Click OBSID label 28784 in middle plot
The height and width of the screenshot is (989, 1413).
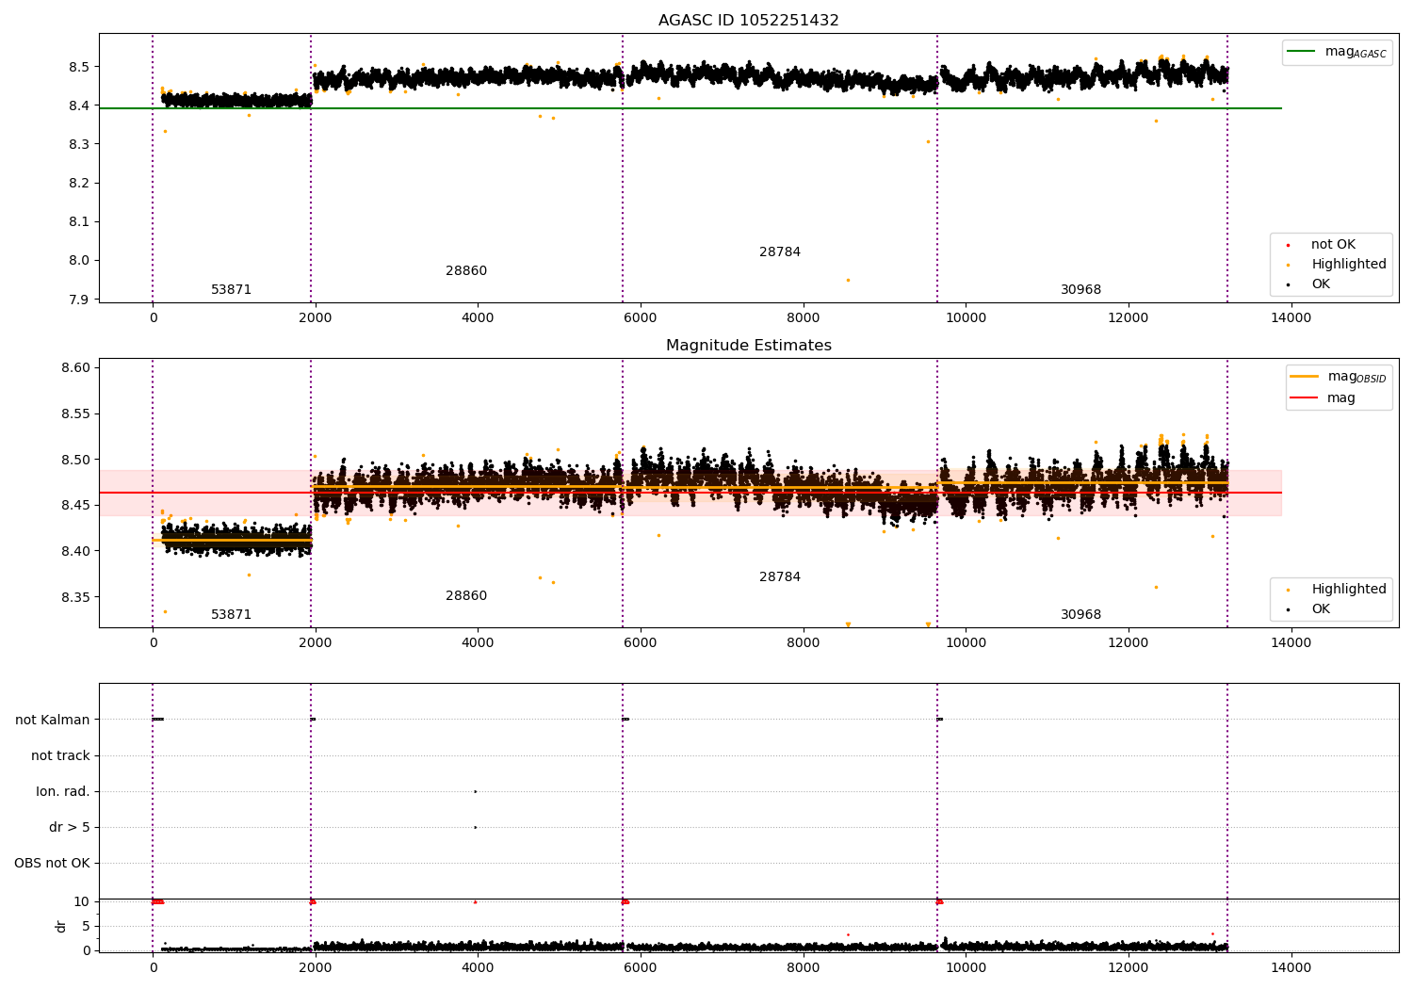[780, 577]
